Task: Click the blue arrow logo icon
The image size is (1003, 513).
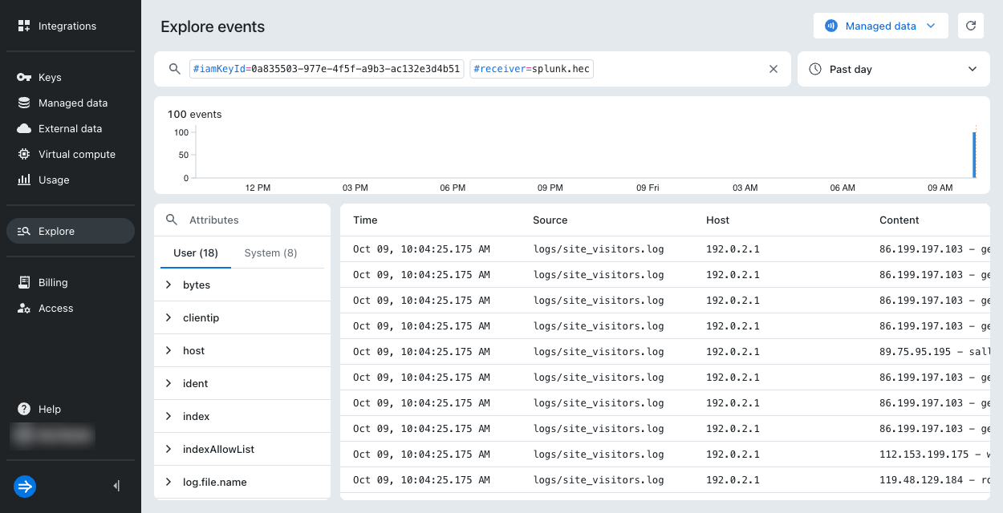Action: click(25, 486)
